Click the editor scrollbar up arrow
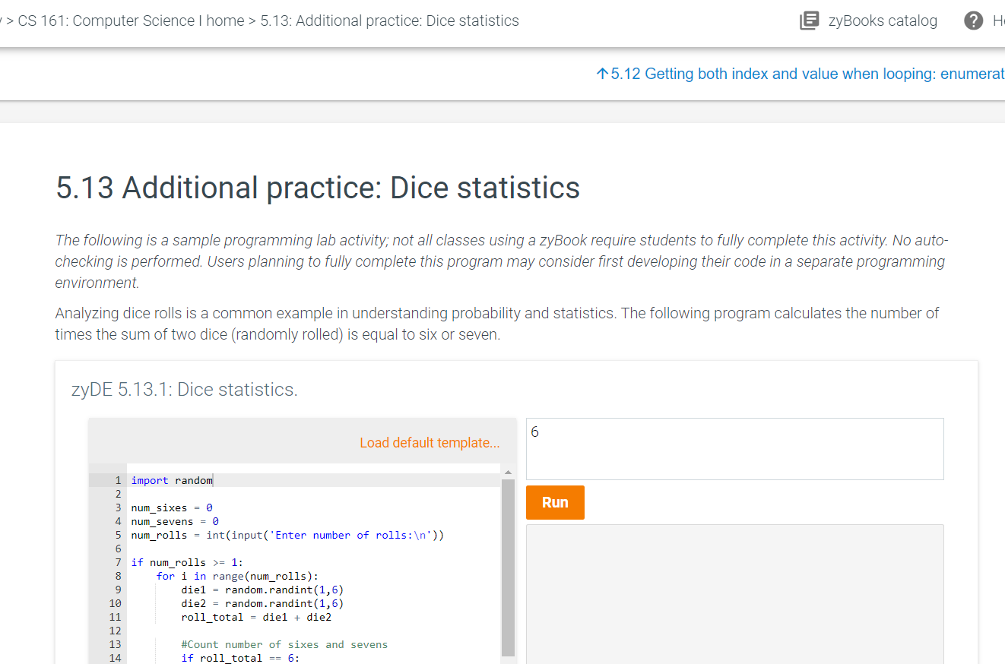Screen dimensions: 1005x664 pos(508,472)
